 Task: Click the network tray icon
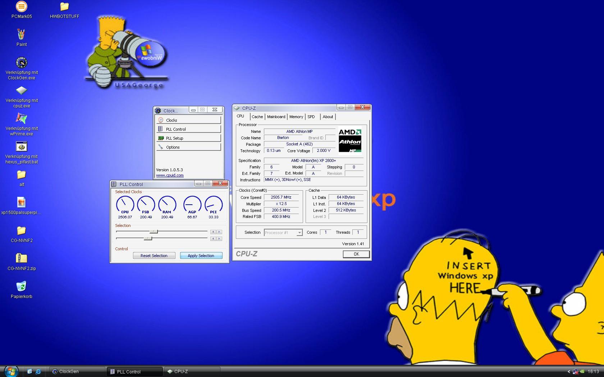[x=576, y=372]
